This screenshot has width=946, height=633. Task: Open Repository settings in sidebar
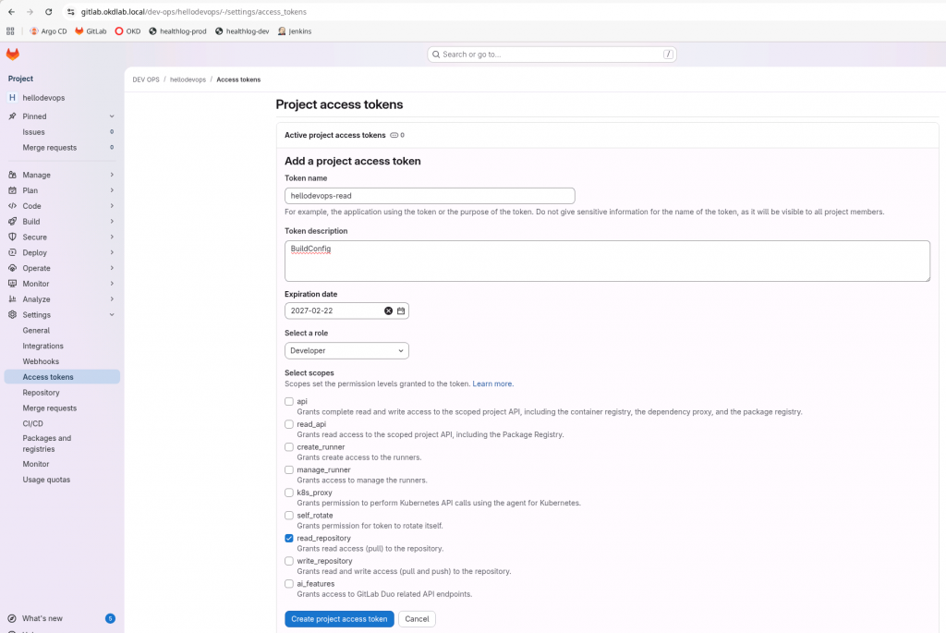[41, 393]
